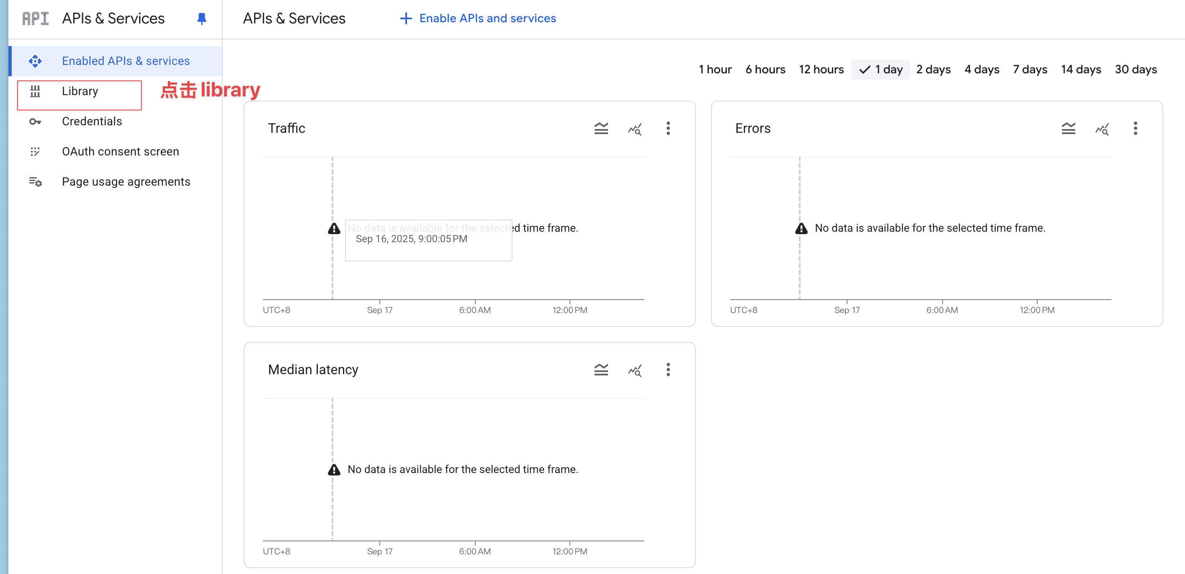Click the Median latency chart title
The image size is (1185, 574).
pos(313,370)
